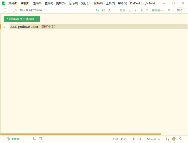The height and width of the screenshot is (143, 188).
Task: Expand the 替换区 replace area
Action: [158, 10]
